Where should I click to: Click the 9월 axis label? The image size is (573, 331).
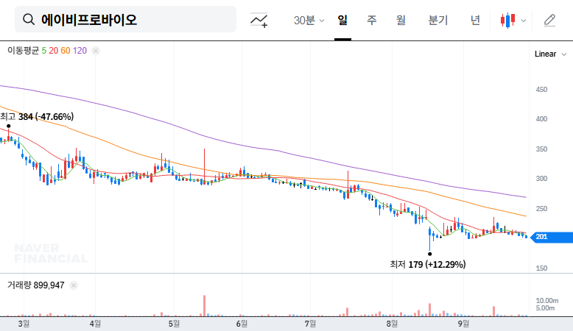click(x=463, y=324)
